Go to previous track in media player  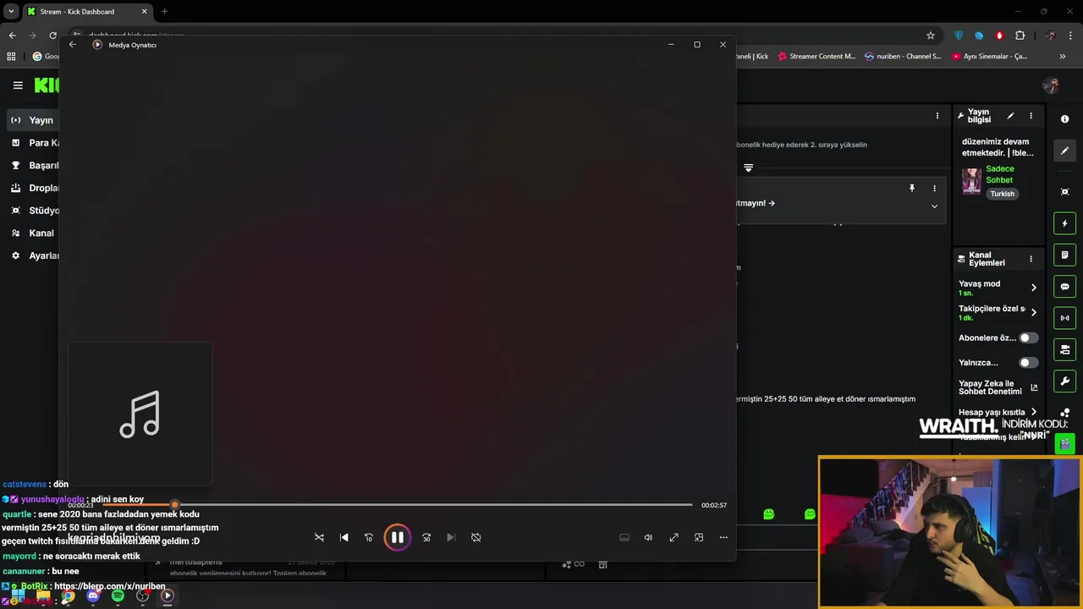pos(344,537)
